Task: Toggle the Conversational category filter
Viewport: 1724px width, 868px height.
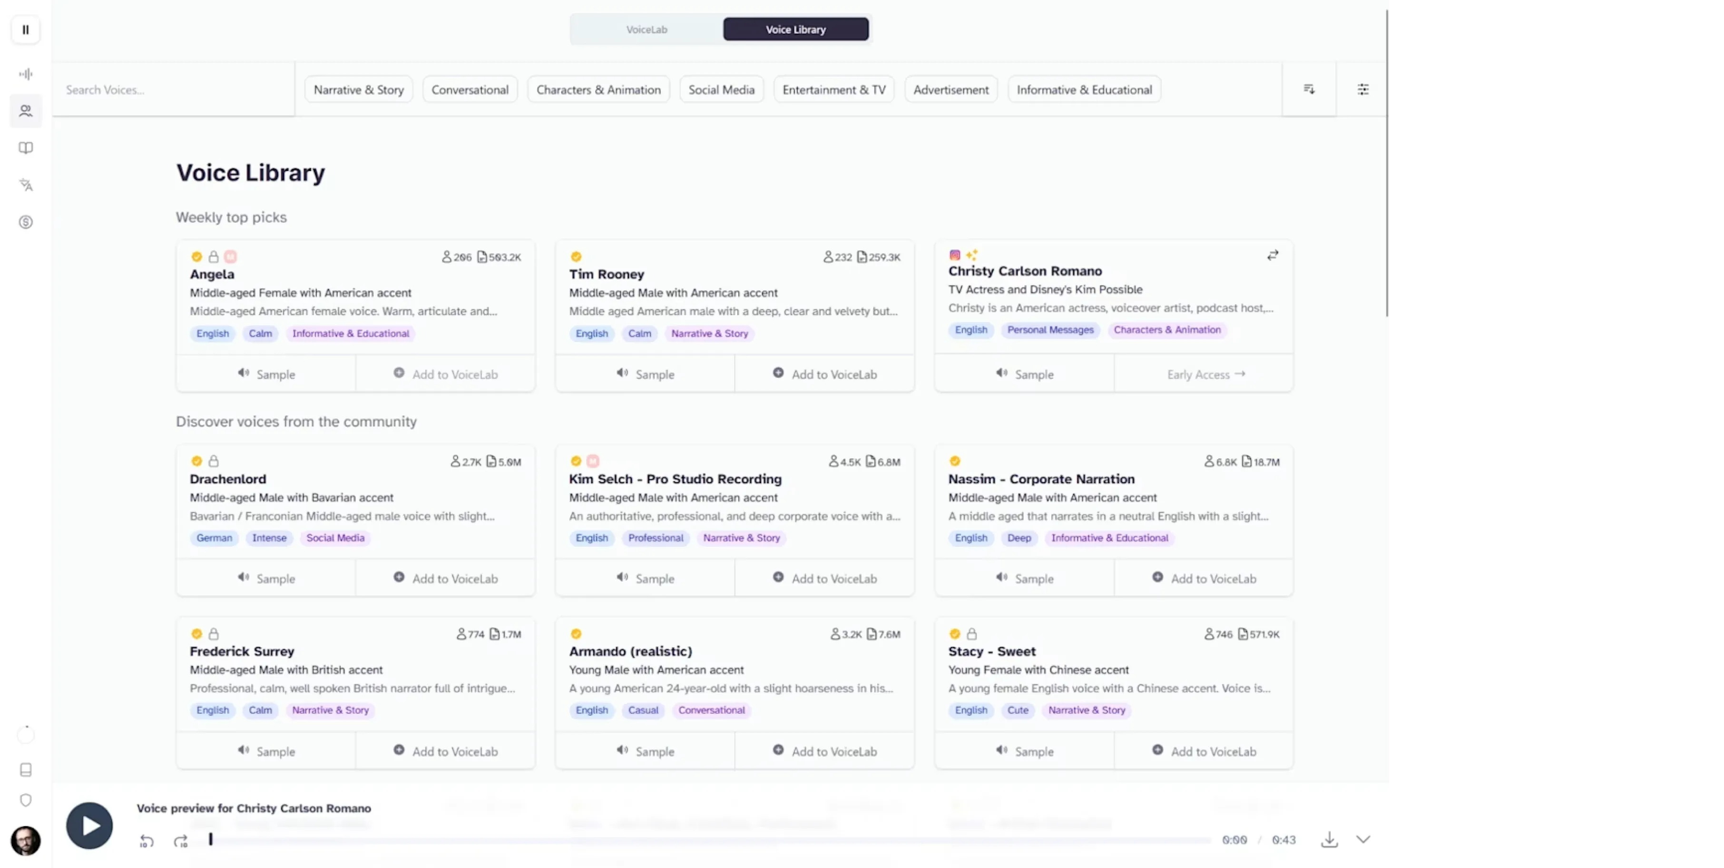Action: click(x=470, y=89)
